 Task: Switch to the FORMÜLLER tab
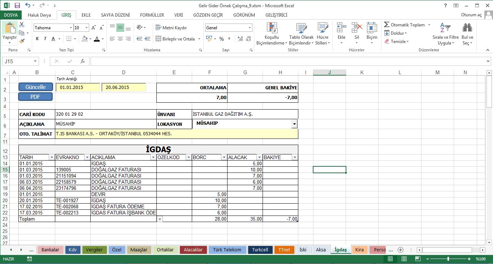pyautogui.click(x=152, y=15)
